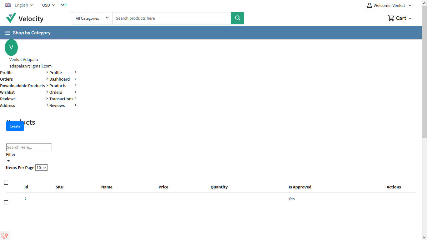The height and width of the screenshot is (240, 427).
Task: Click the chevron beside Address
Action: [x=47, y=105]
